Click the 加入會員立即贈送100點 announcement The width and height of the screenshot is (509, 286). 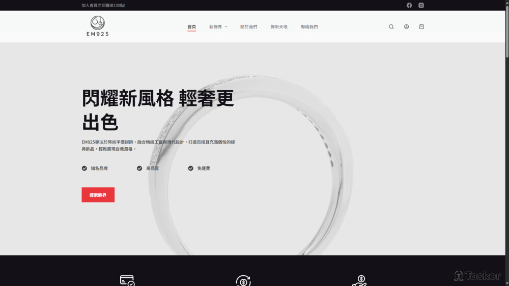103,5
